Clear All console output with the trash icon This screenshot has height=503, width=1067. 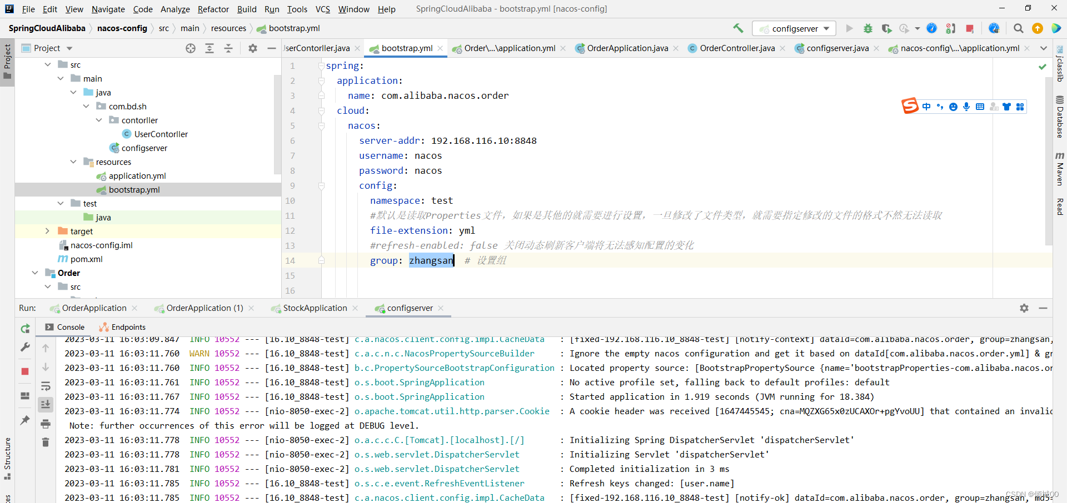pos(46,442)
